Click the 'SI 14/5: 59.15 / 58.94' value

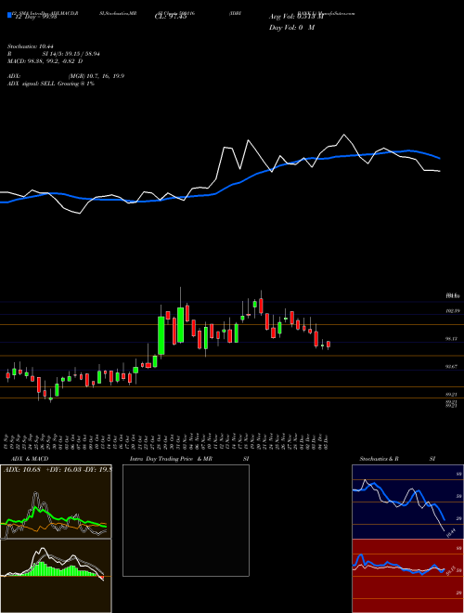click(71, 54)
